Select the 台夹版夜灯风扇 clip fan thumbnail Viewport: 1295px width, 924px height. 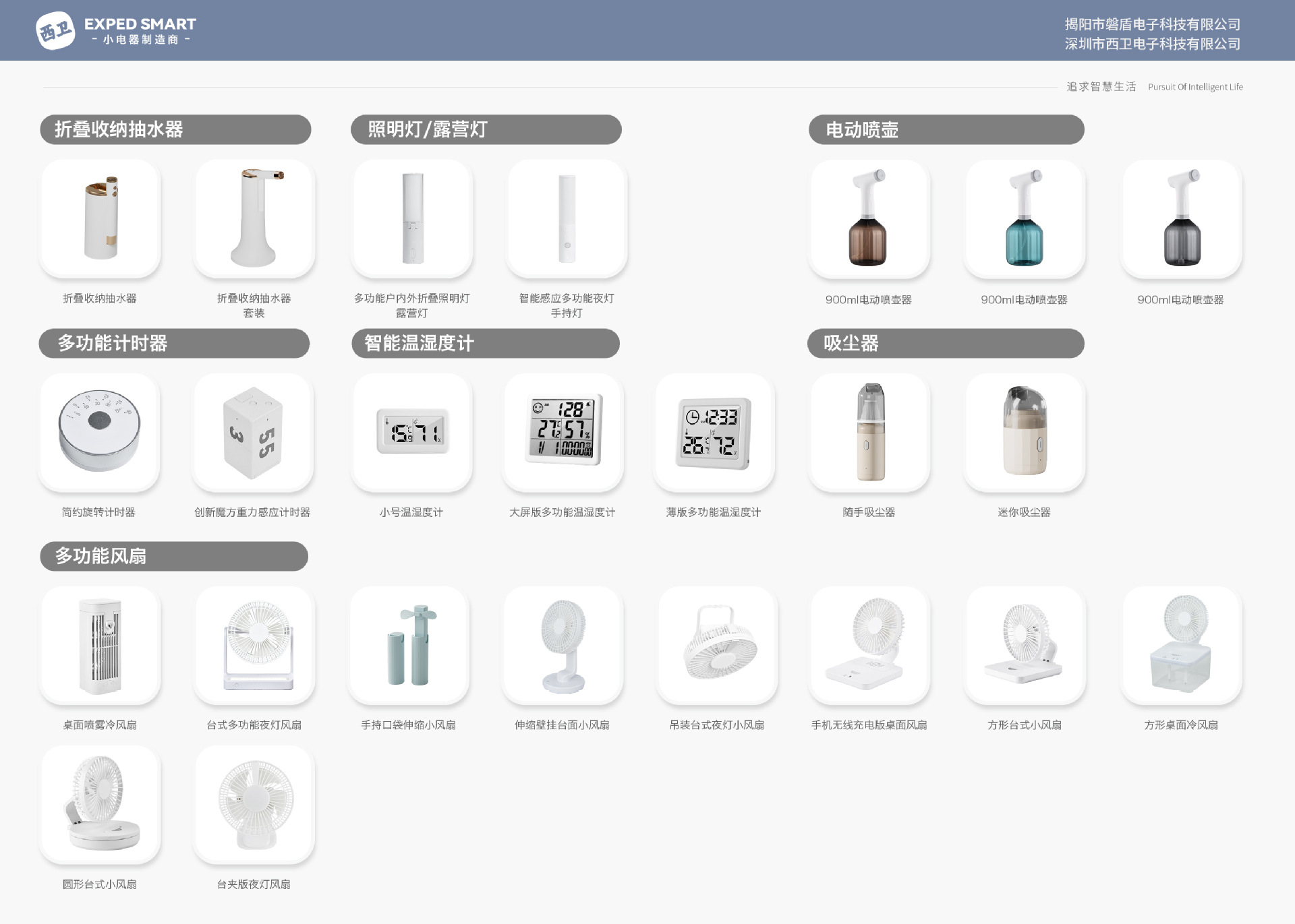point(254,805)
